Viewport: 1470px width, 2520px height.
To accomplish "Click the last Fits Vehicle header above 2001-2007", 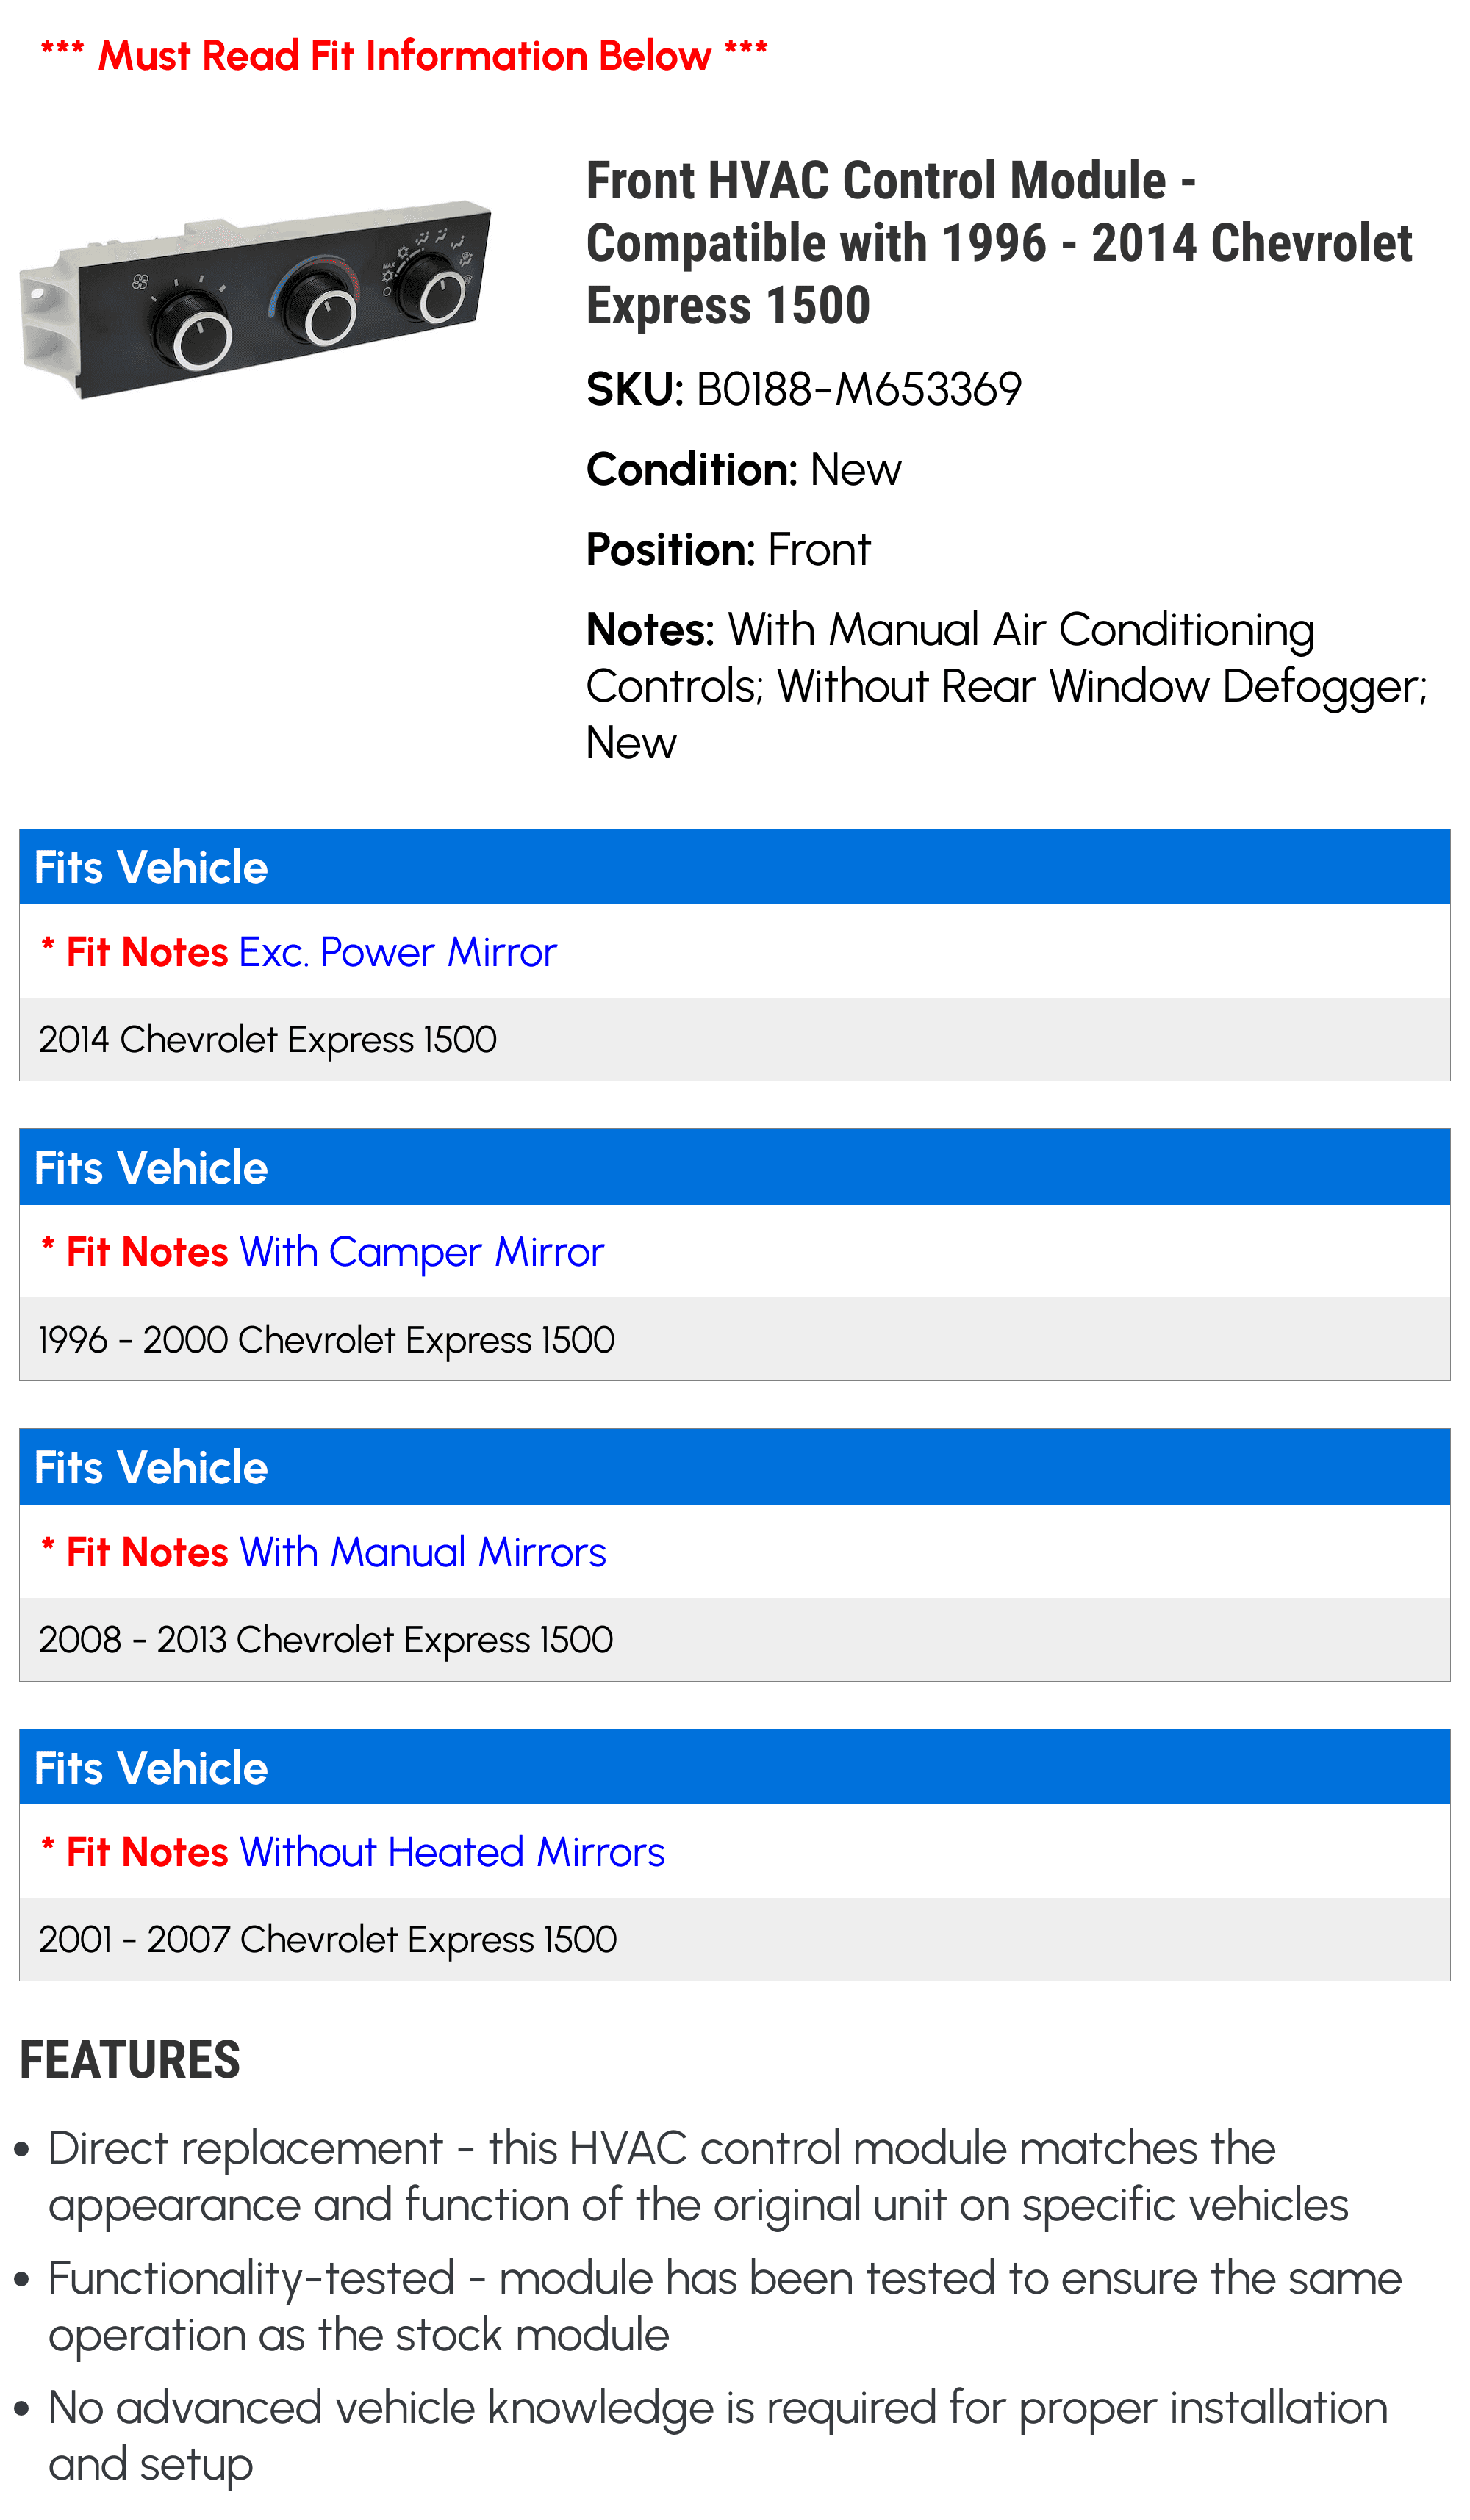I will click(x=734, y=1767).
